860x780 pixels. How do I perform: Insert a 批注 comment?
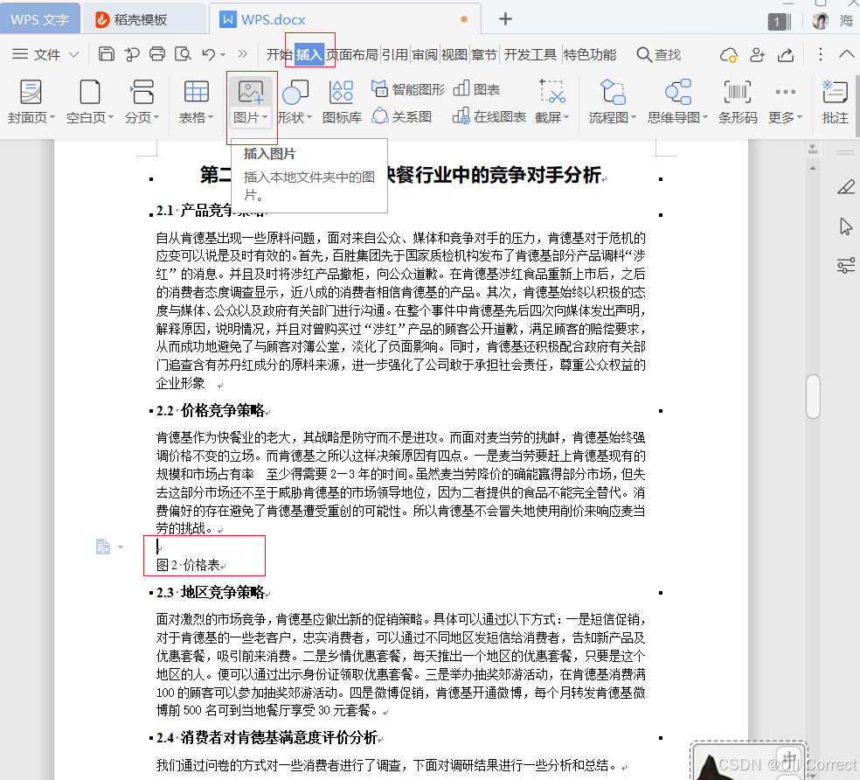pos(836,101)
